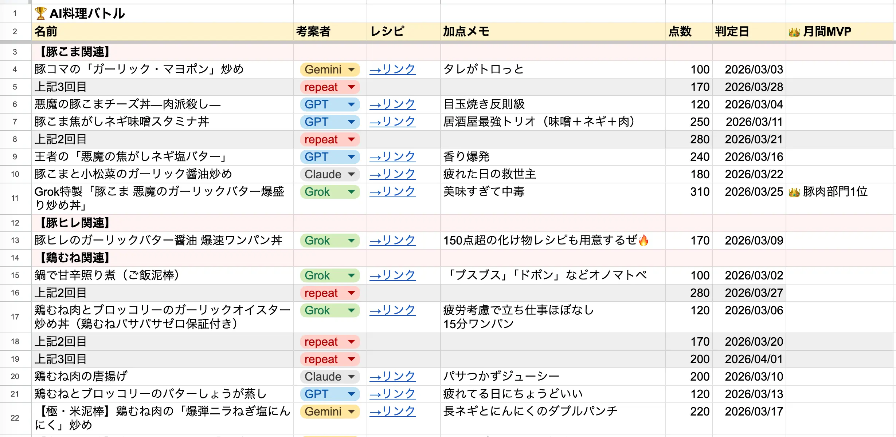The height and width of the screenshot is (437, 896).
Task: Open the →リンク for 鍋で甘辛照り煮
Action: [392, 275]
